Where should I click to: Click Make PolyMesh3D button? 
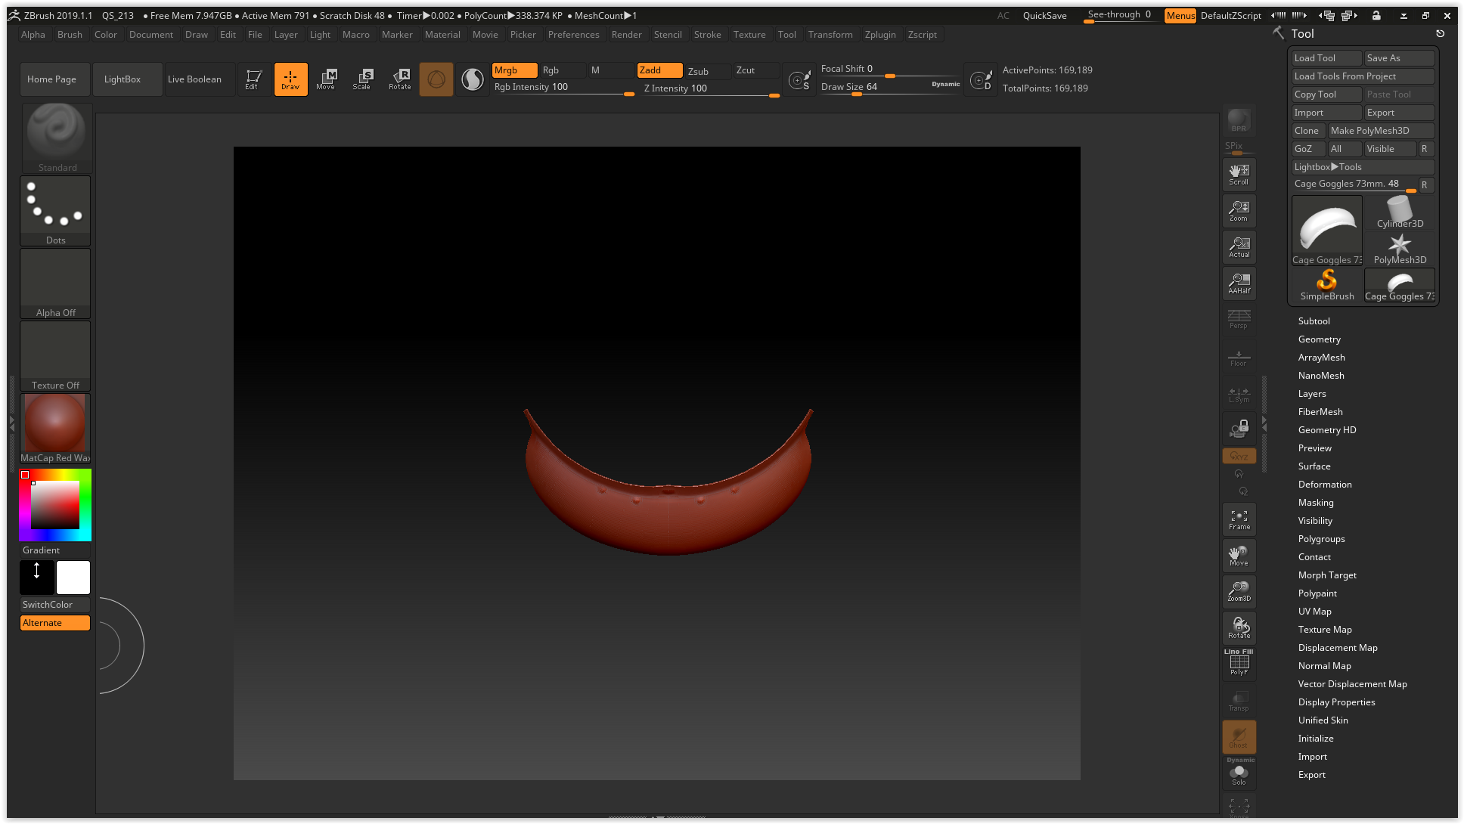1380,131
